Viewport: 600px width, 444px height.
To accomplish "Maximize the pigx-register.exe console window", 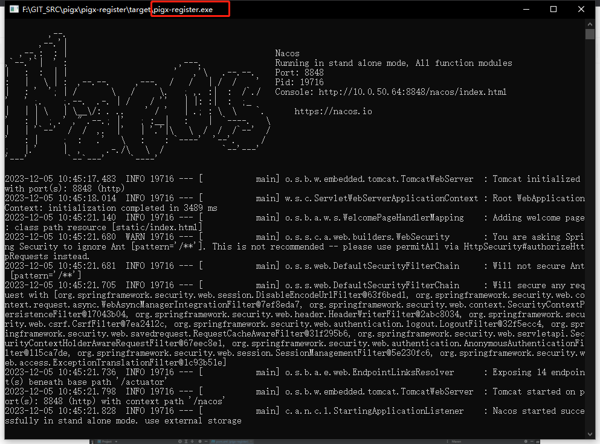I will [553, 9].
